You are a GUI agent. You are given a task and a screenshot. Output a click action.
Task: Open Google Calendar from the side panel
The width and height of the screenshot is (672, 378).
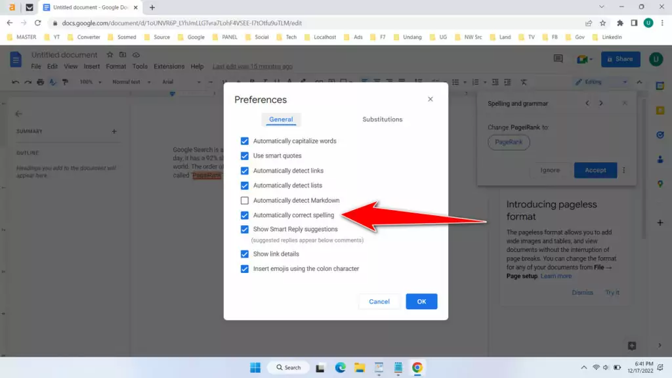coord(660,86)
